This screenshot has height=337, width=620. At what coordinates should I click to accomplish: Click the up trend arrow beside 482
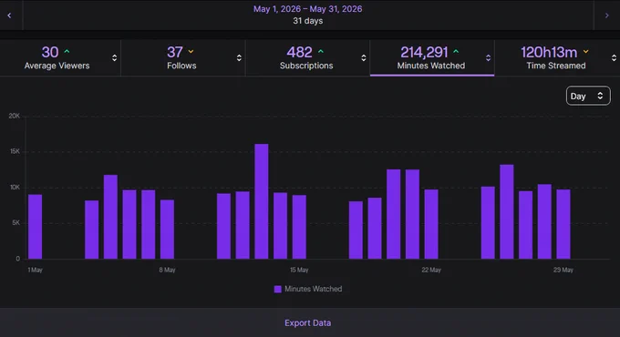[321, 51]
